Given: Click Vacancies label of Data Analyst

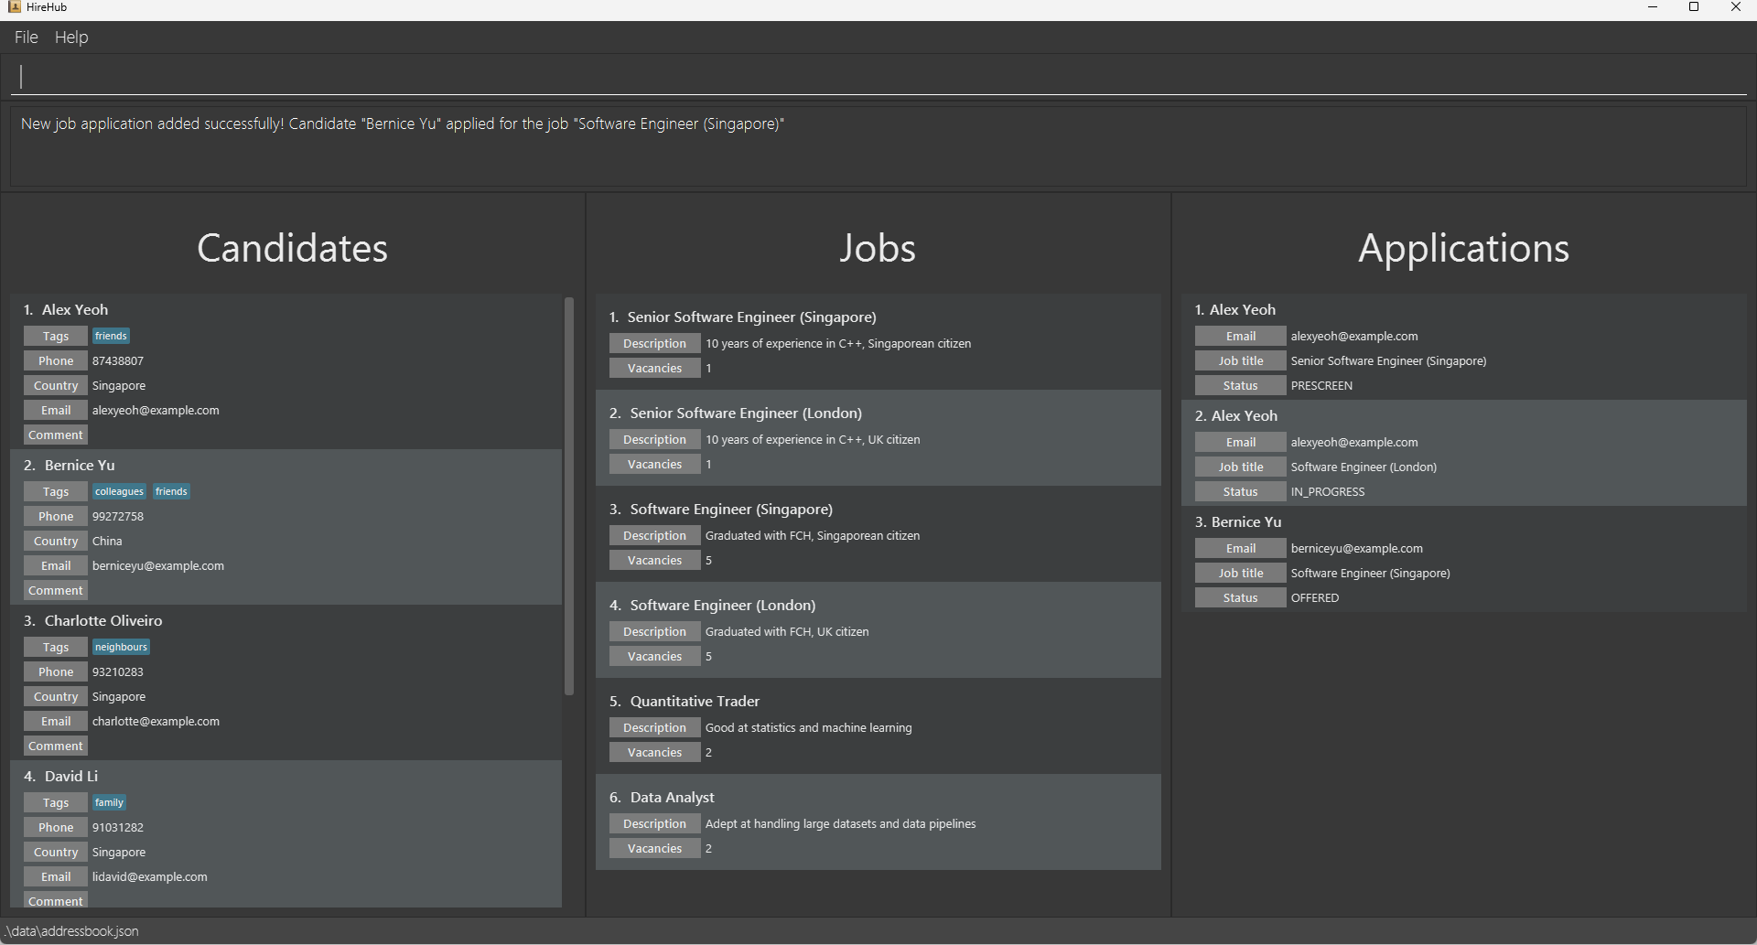Looking at the screenshot, I should [655, 849].
